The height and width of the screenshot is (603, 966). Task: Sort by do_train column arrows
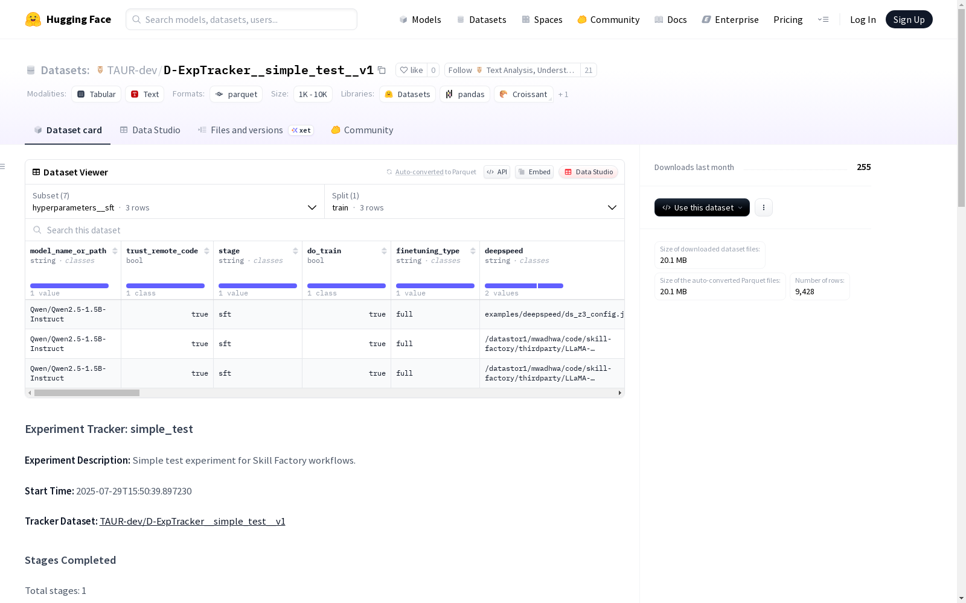(x=384, y=251)
